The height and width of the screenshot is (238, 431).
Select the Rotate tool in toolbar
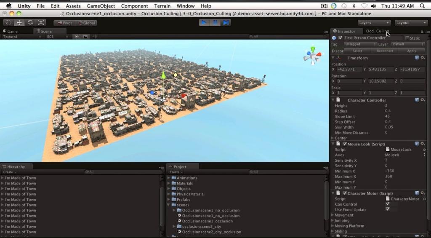(30, 23)
